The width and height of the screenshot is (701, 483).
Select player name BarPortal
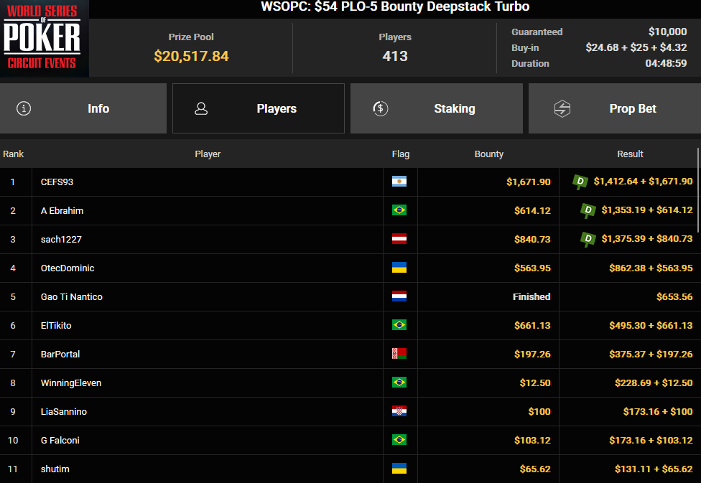pyautogui.click(x=60, y=354)
